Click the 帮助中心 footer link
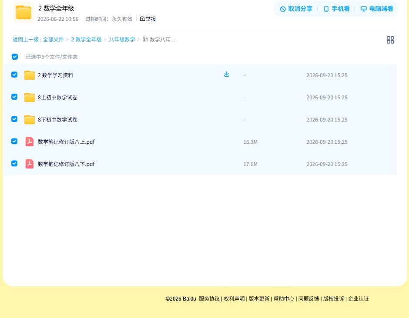409x318 pixels. (x=284, y=299)
